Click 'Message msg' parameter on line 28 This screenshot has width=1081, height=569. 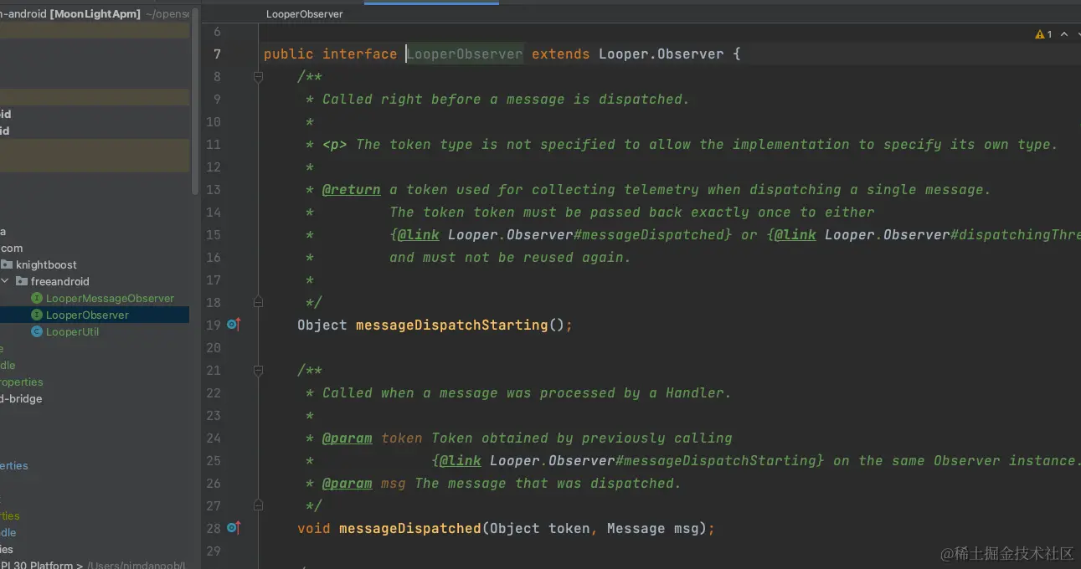(x=653, y=528)
